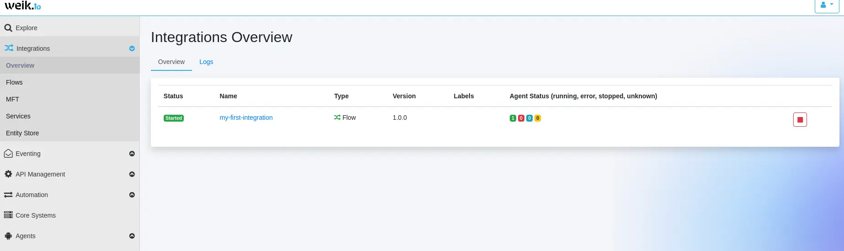Click the Explore magnifier icon
Viewport: 844px width, 251px height.
pyautogui.click(x=8, y=28)
